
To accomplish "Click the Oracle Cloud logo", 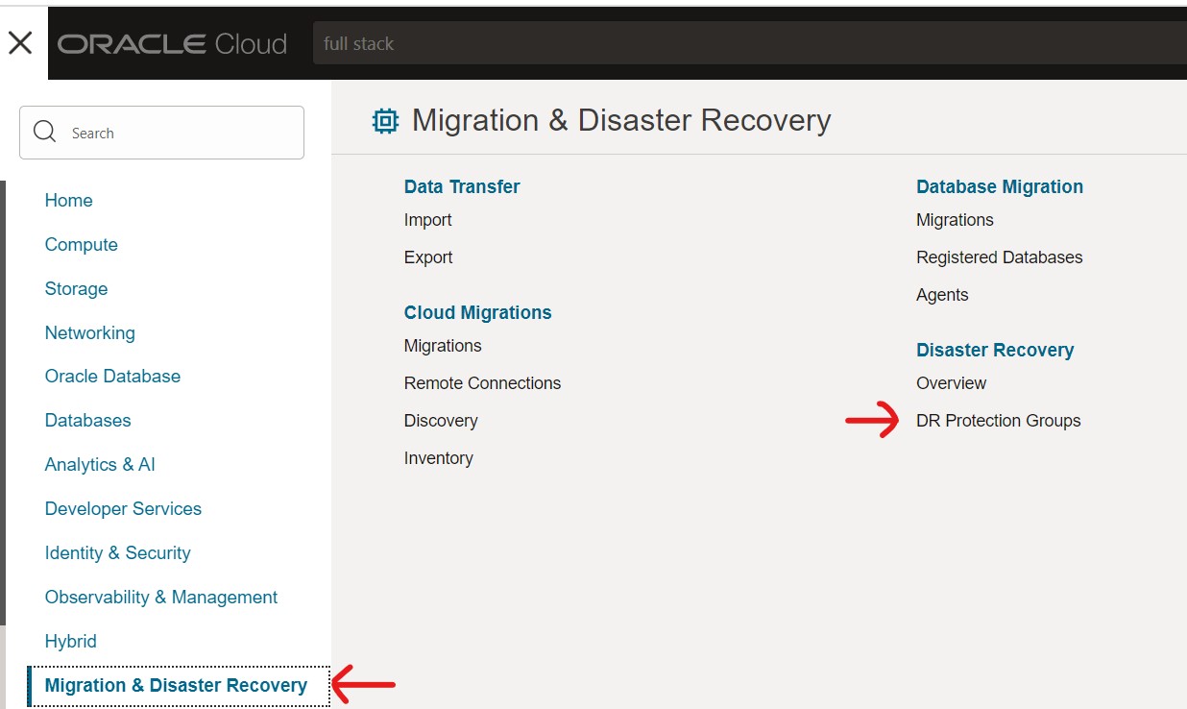I will pos(171,42).
